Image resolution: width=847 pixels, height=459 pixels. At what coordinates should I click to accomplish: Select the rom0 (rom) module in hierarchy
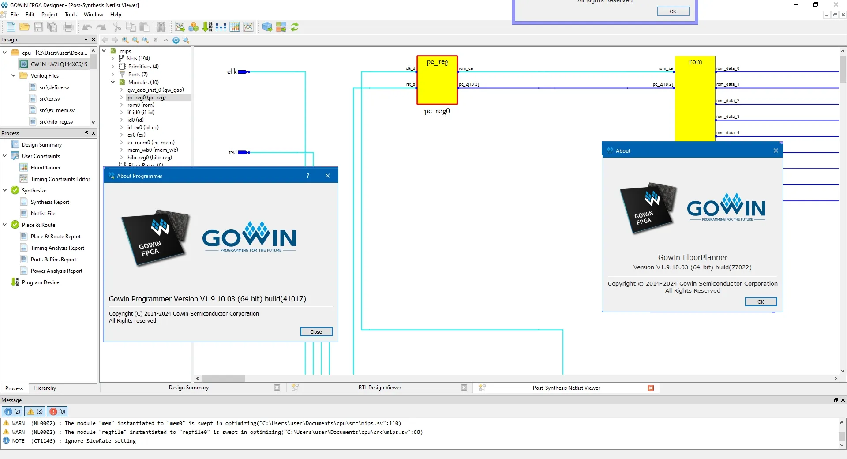(x=141, y=105)
